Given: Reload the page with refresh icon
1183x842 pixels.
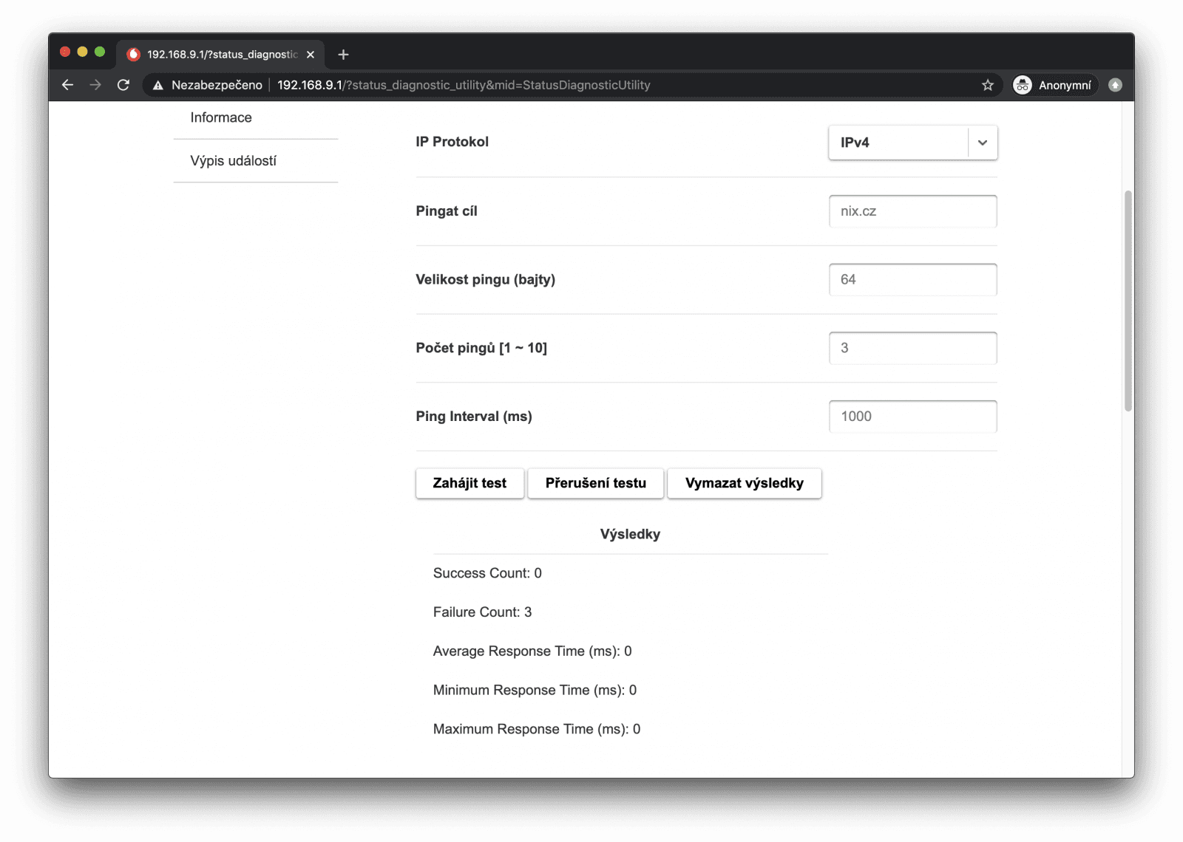Looking at the screenshot, I should pyautogui.click(x=123, y=85).
